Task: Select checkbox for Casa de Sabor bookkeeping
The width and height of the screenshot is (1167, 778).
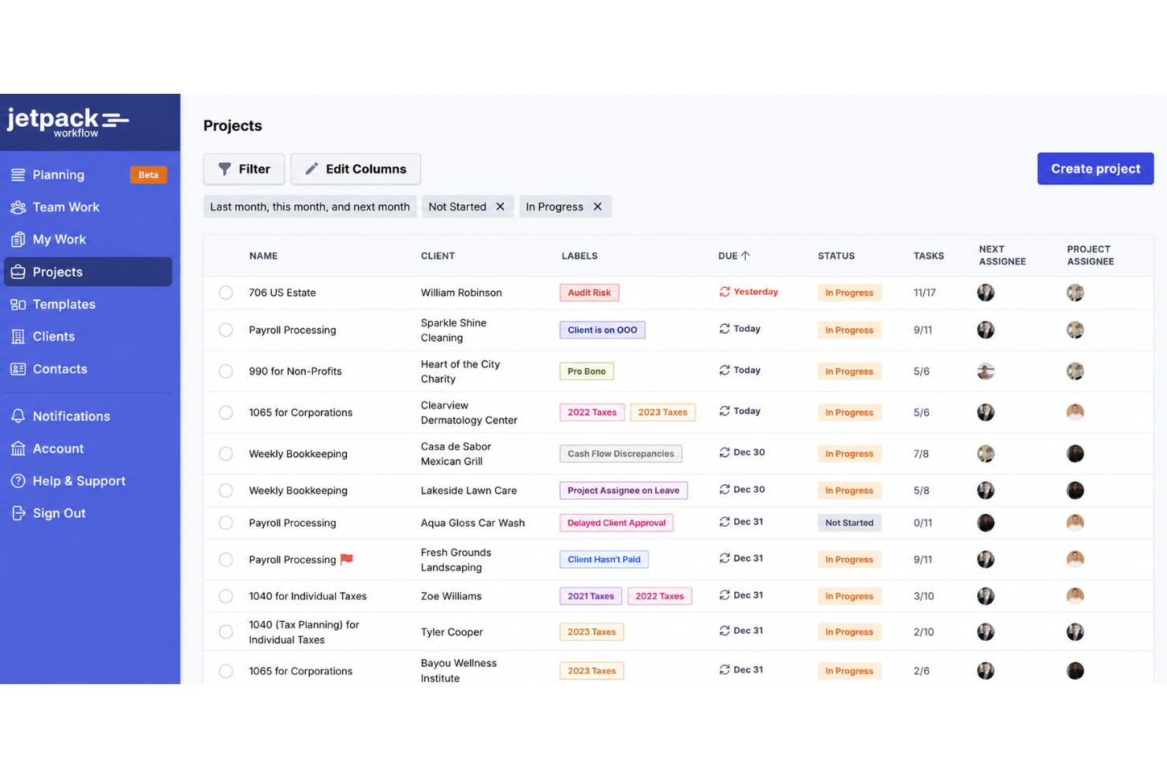Action: point(226,454)
